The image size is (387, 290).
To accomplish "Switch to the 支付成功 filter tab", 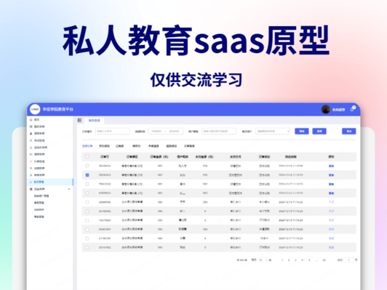I will pos(104,146).
